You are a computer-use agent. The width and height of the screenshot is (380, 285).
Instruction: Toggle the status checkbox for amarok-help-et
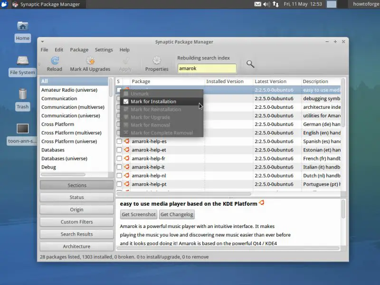(x=119, y=150)
